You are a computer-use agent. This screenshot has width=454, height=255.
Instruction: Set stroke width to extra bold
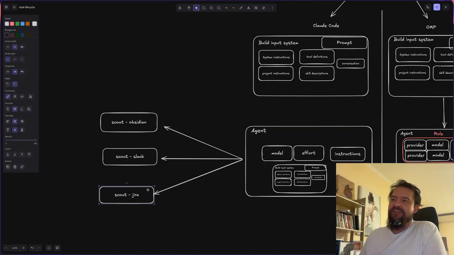click(x=22, y=47)
